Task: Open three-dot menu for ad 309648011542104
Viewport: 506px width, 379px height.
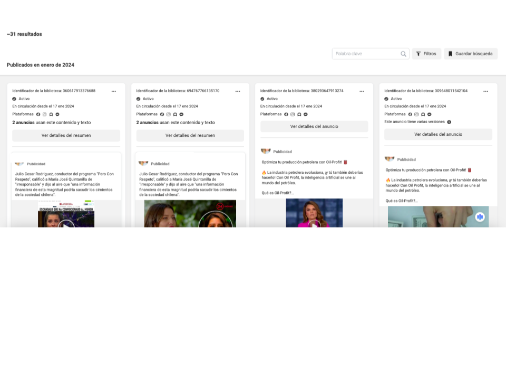Action: (x=485, y=91)
